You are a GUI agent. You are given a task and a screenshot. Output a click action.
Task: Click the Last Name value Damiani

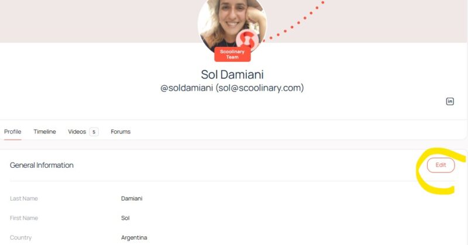[x=132, y=198]
